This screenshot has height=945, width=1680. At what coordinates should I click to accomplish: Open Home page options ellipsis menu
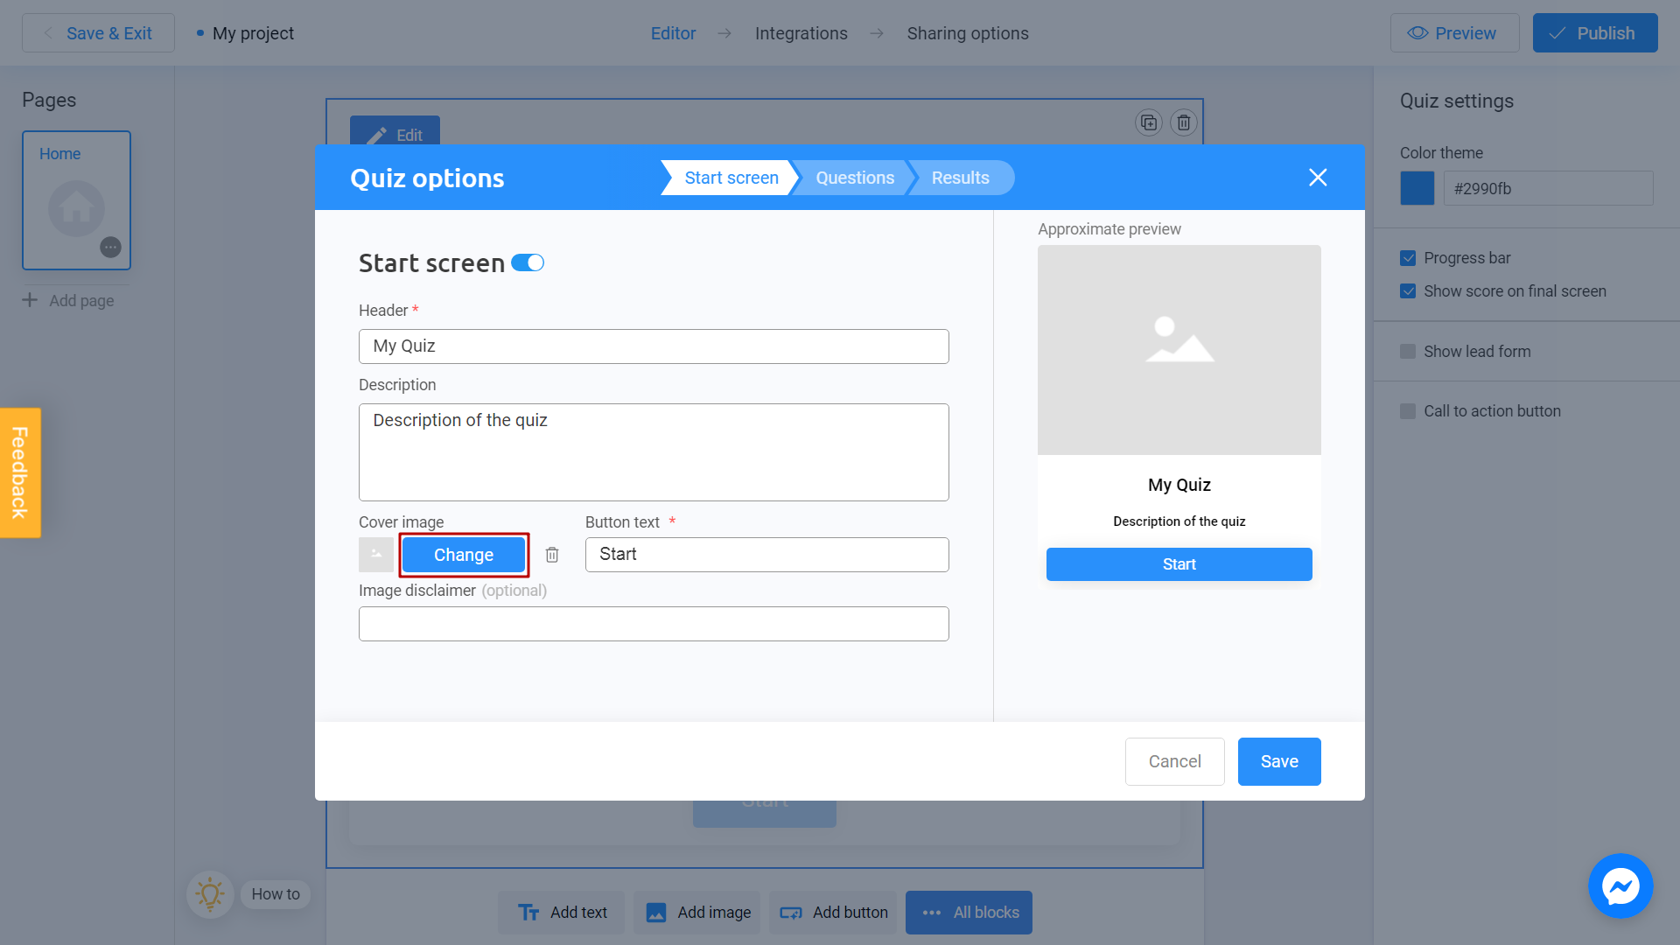pos(110,248)
